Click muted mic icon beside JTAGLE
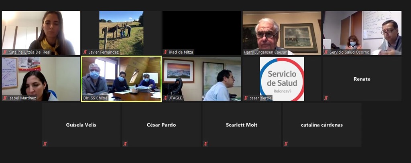 (165, 98)
